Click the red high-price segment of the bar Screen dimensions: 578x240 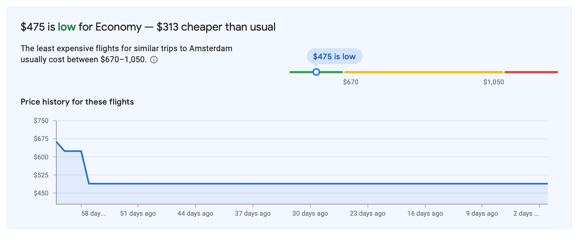[x=531, y=72]
